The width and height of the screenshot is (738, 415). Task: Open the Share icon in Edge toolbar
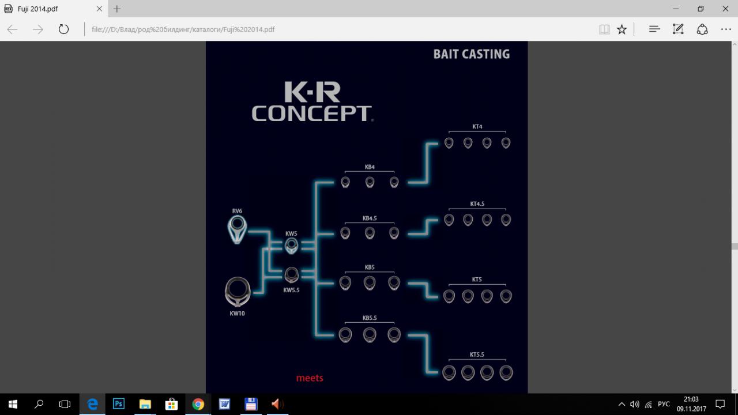pyautogui.click(x=702, y=29)
